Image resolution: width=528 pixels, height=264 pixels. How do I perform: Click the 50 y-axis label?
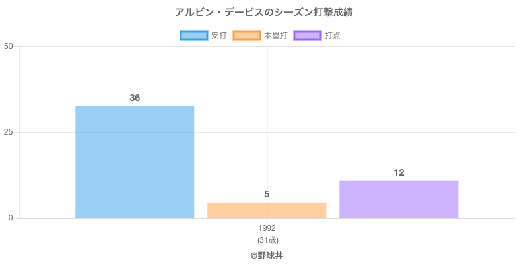9,46
